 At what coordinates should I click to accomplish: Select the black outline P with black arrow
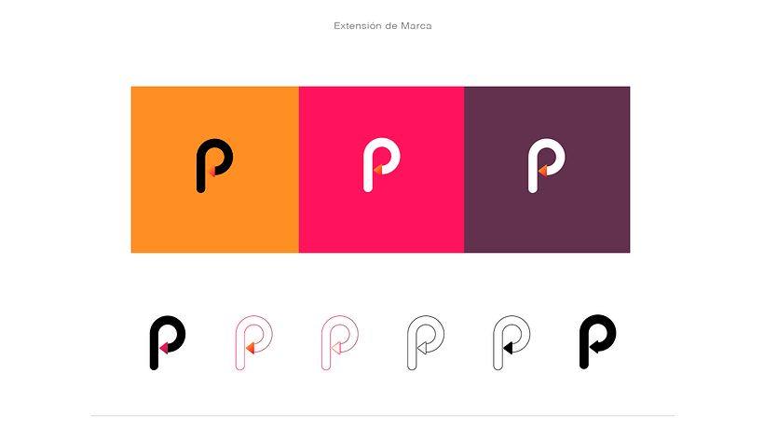tap(512, 342)
